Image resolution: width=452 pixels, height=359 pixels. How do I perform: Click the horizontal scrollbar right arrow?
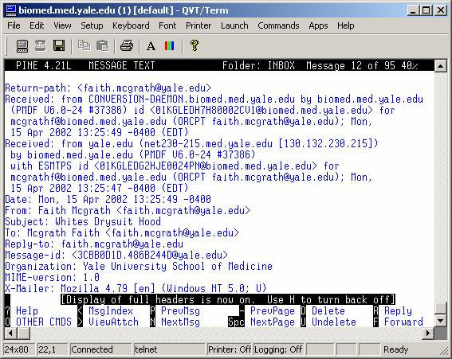click(x=428, y=334)
